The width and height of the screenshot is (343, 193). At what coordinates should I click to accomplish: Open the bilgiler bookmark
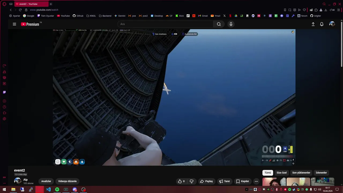click(315, 16)
